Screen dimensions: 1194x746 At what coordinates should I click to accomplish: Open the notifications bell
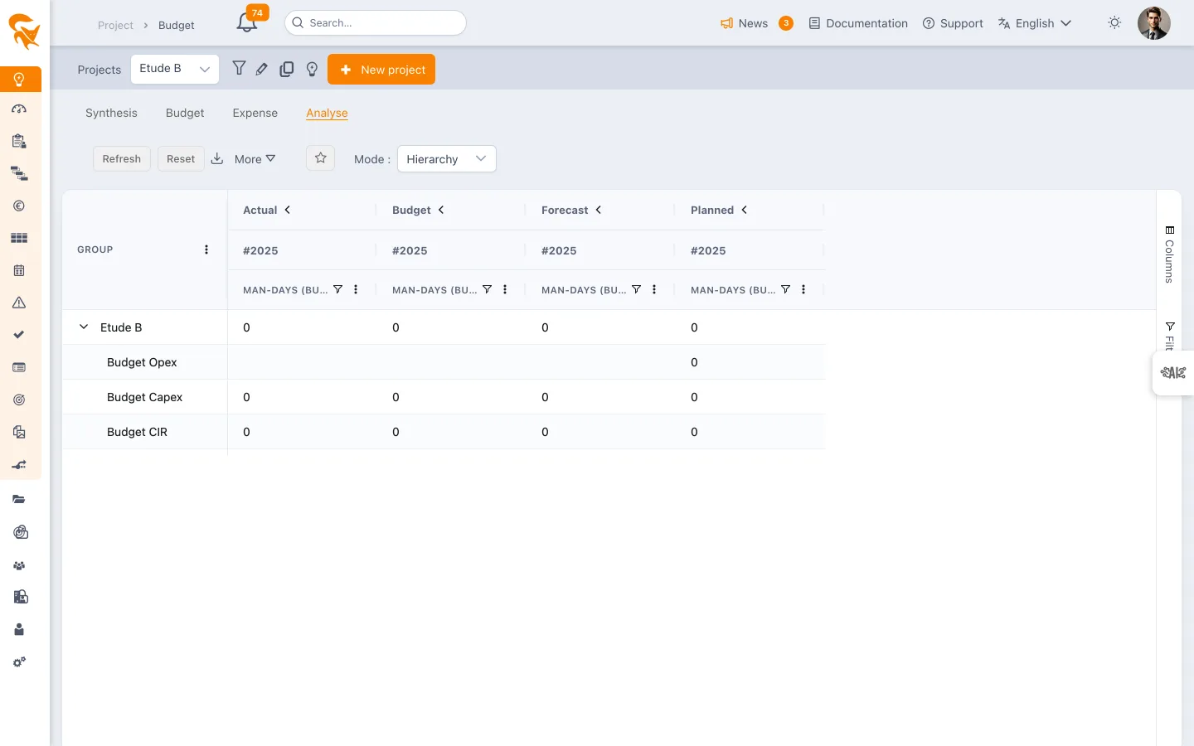point(247,23)
